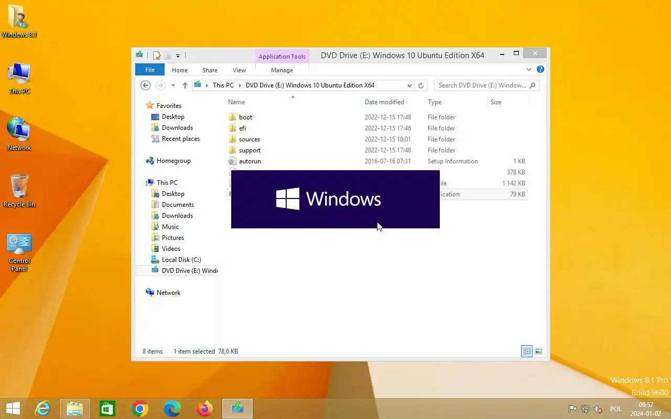Open the File menu in Explorer
The width and height of the screenshot is (671, 419).
pyautogui.click(x=150, y=70)
